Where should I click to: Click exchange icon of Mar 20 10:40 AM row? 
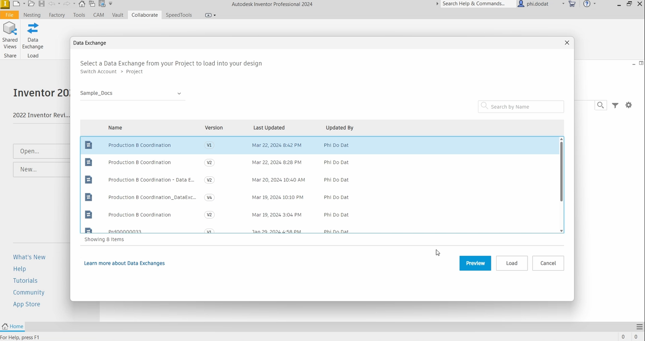89,180
